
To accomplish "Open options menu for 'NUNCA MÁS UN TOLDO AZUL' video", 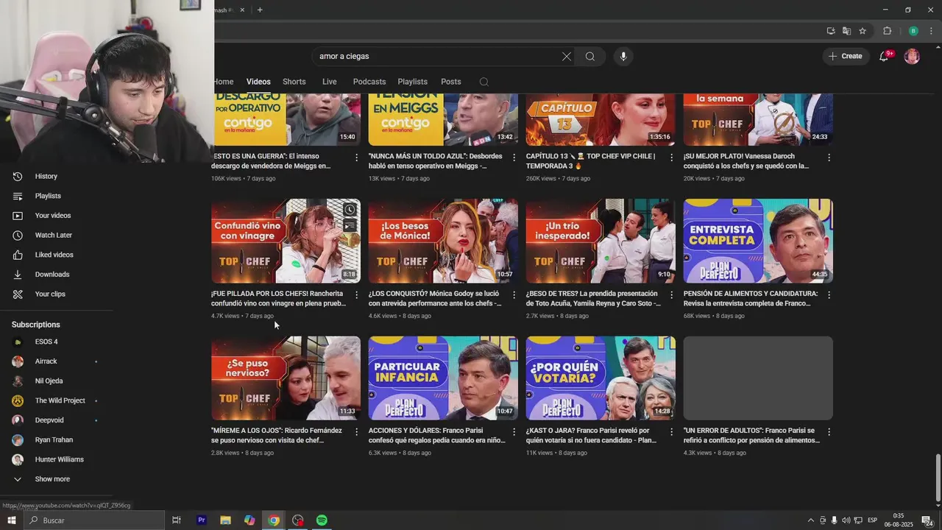I will click(x=514, y=158).
